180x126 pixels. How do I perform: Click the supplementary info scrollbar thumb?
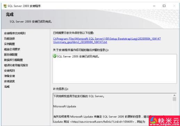pyautogui.click(x=174, y=99)
